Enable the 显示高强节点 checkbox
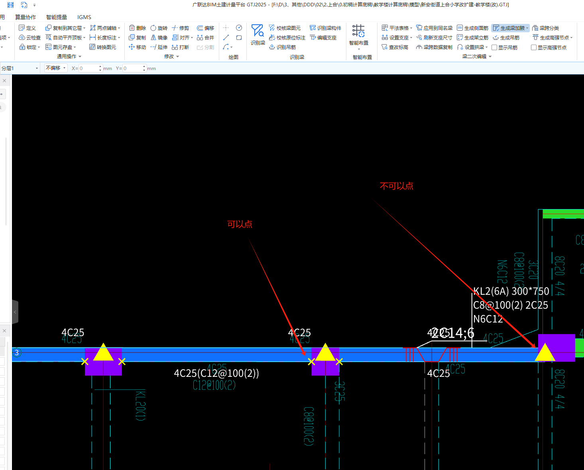 (534, 47)
